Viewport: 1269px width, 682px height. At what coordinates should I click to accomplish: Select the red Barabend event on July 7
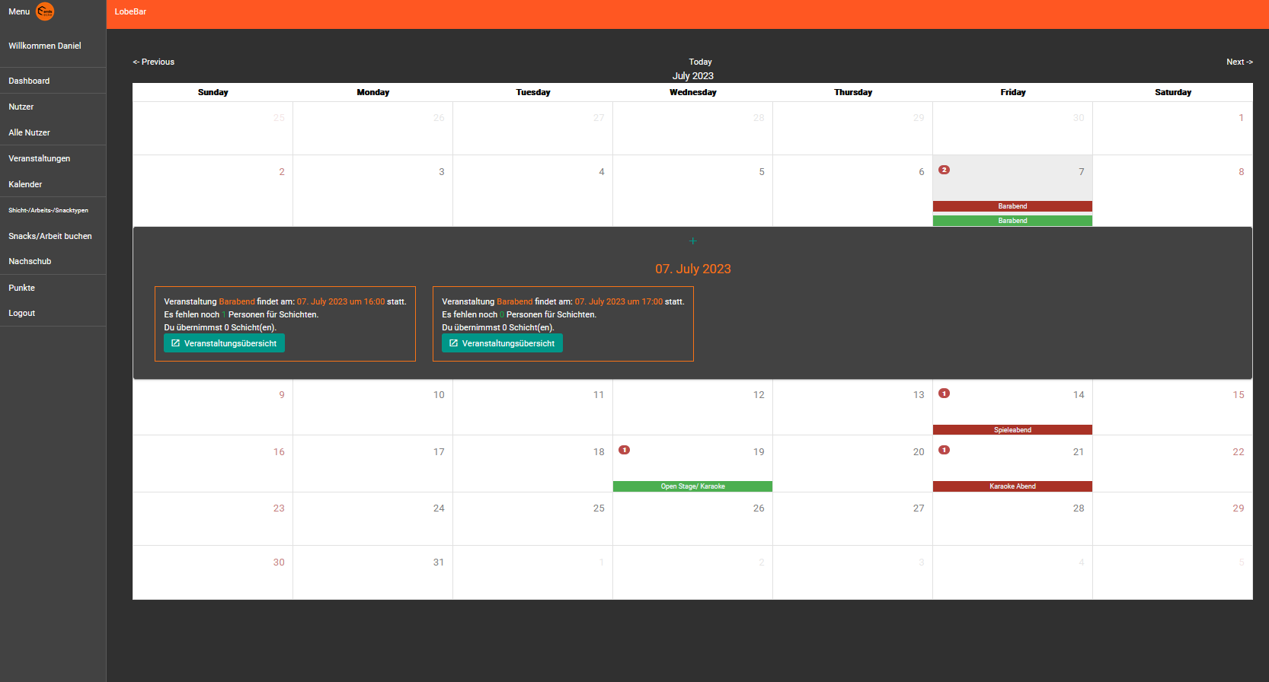tap(1012, 206)
